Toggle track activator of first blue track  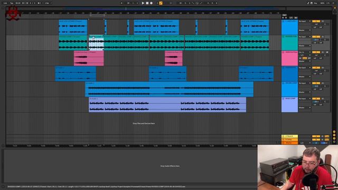tap(316, 21)
